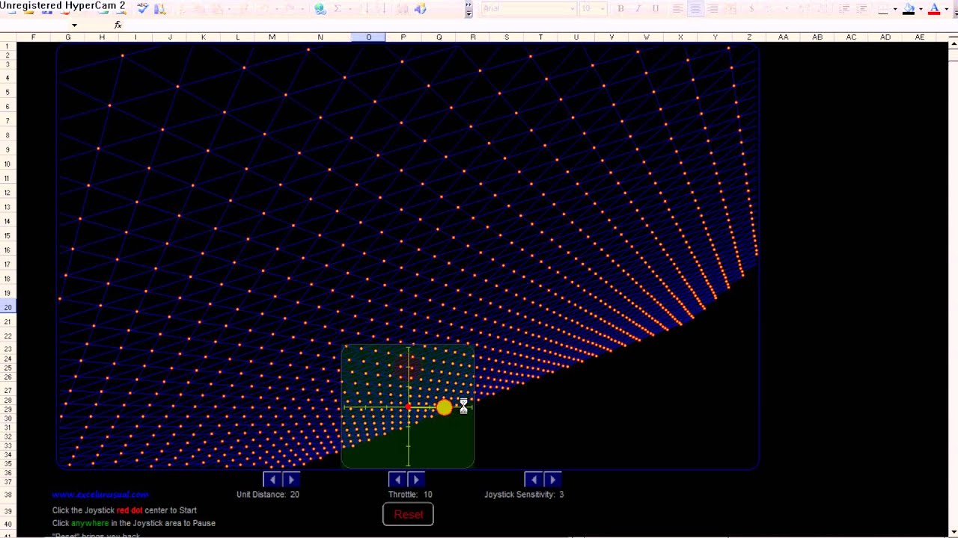Click the yellow joystick knob

coord(445,407)
